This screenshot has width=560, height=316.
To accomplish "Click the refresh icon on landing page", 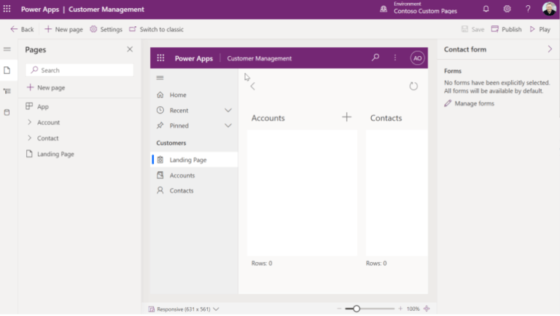I will [x=413, y=86].
